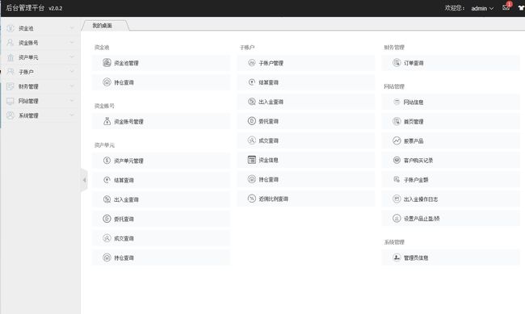Click the percent icon for 追保比例查询
The width and height of the screenshot is (525, 314).
[252, 199]
